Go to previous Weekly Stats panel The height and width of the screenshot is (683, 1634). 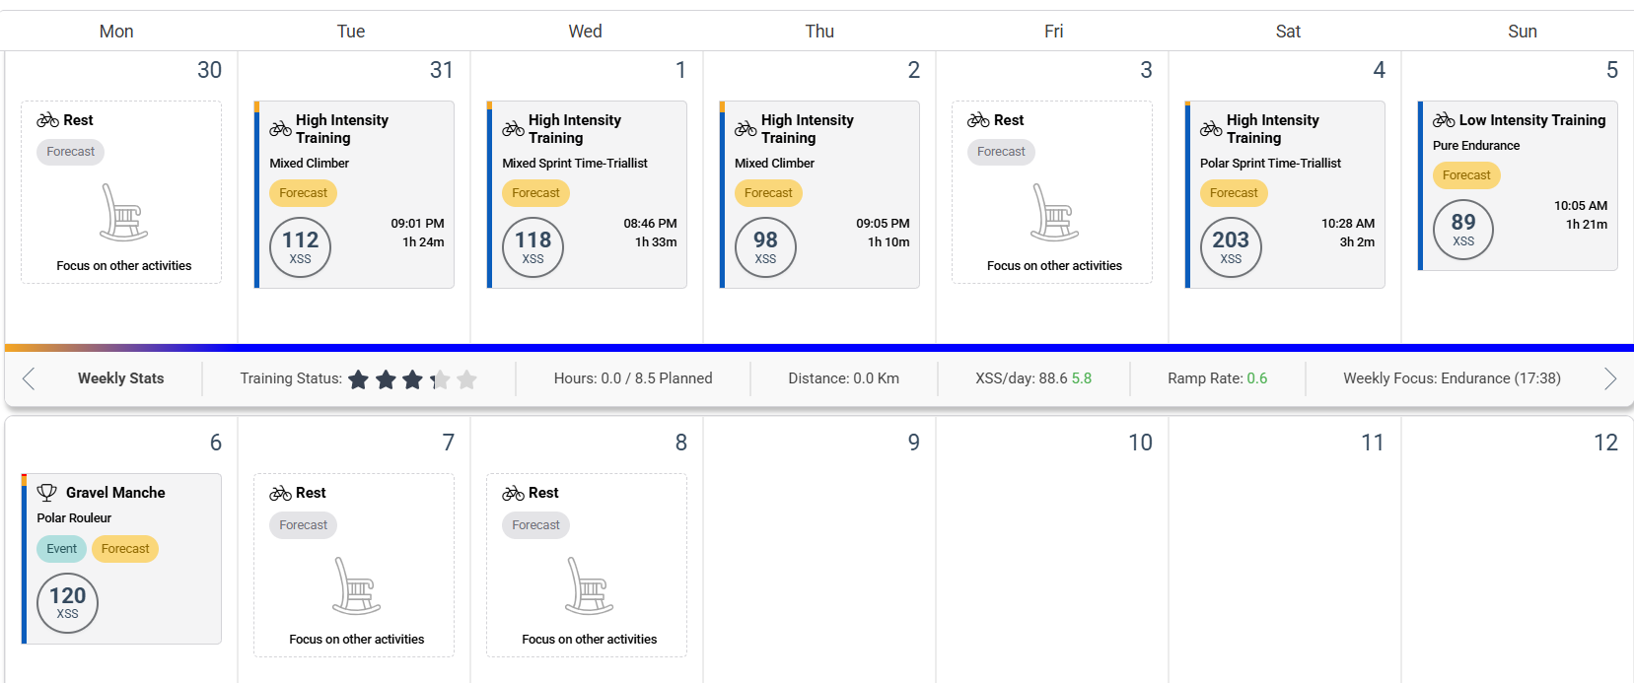click(29, 378)
